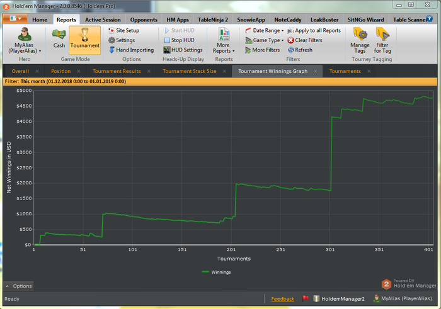The image size is (441, 309).
Task: Open the NoteCaddy tab
Action: coord(288,20)
